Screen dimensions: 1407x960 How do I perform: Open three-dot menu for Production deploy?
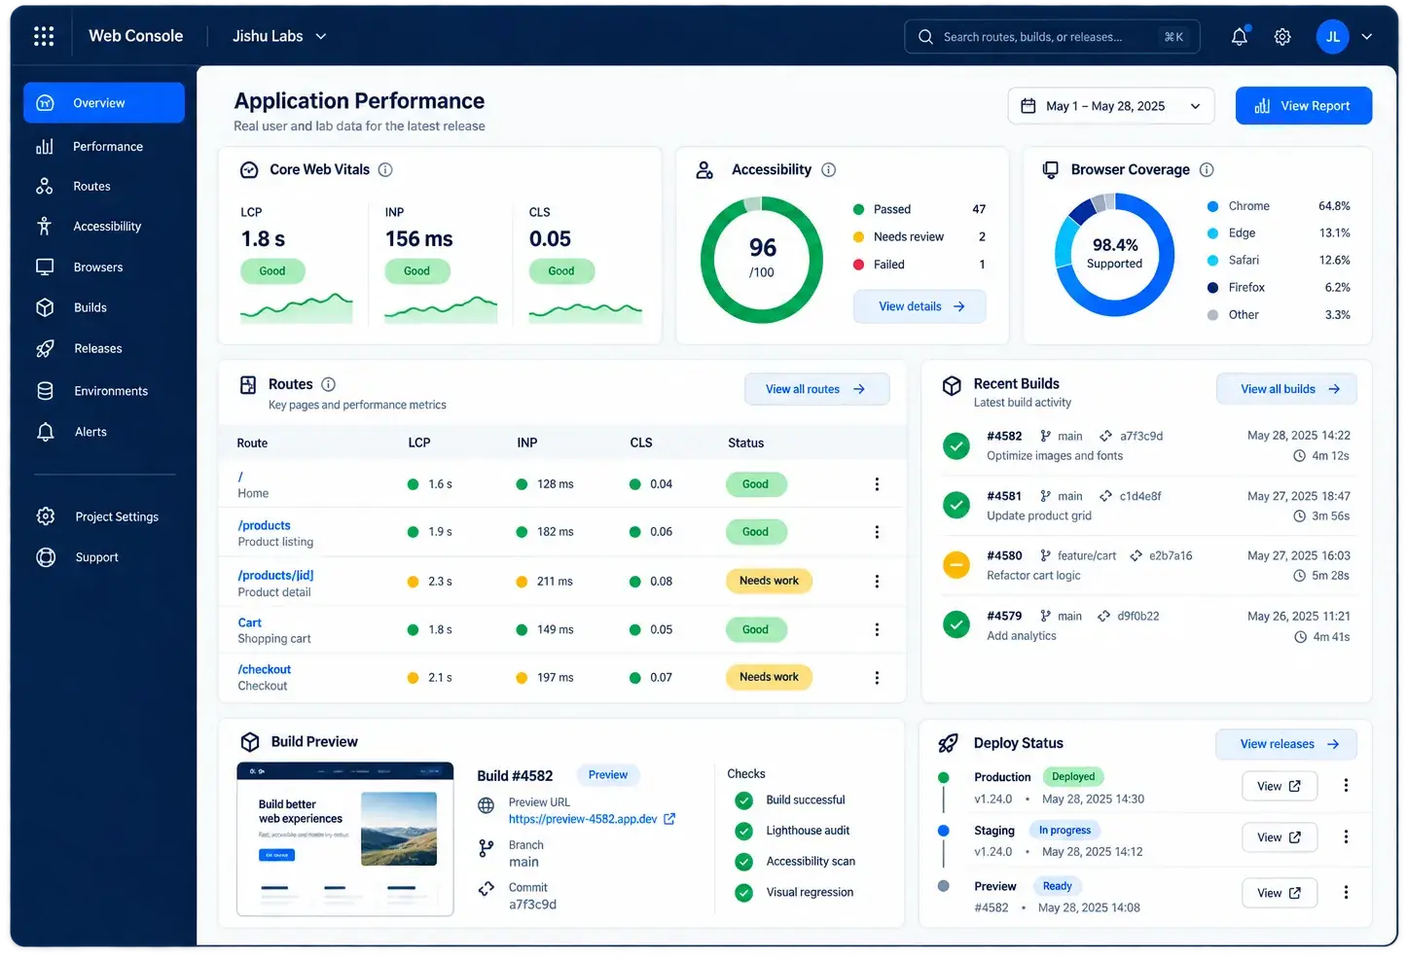pyautogui.click(x=1346, y=786)
